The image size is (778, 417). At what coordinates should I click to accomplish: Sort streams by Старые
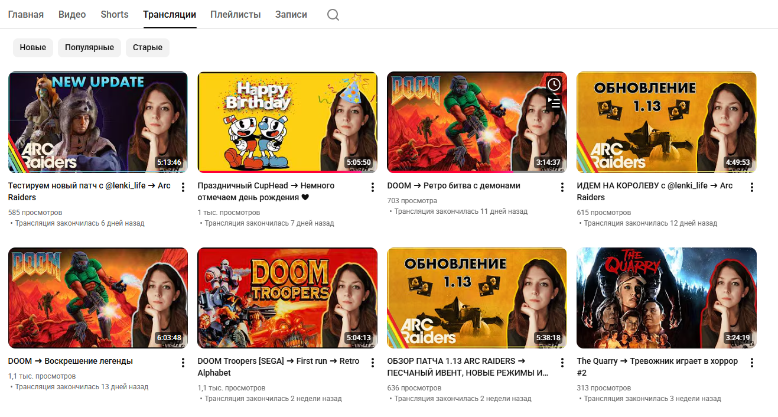pos(148,47)
